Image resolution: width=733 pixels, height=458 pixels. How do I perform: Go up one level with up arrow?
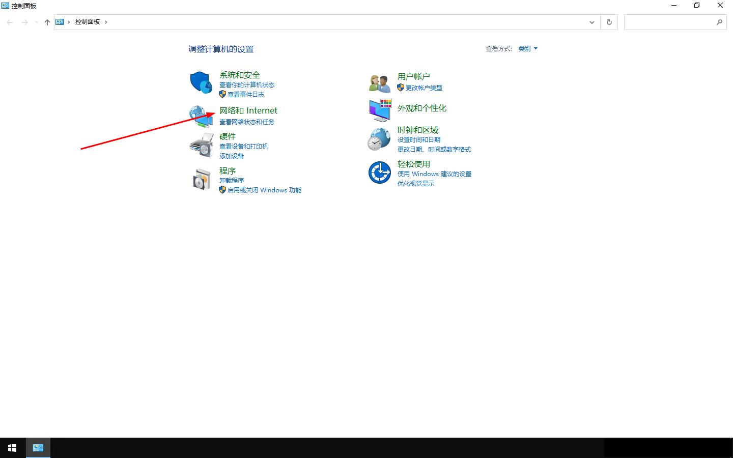point(47,22)
